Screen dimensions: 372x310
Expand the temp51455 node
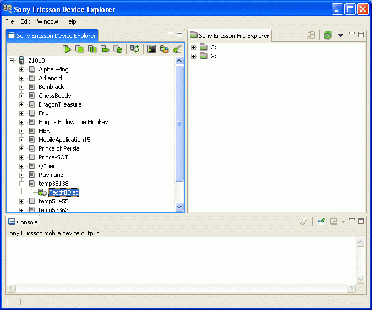pos(21,202)
